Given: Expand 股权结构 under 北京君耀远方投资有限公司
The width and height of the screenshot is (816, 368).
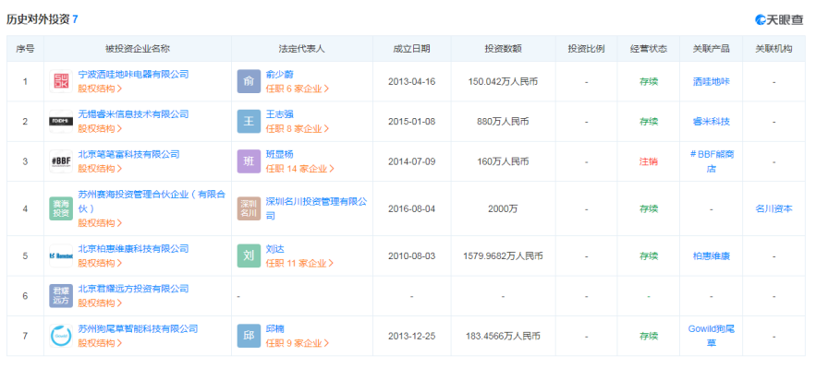Looking at the screenshot, I should [100, 303].
